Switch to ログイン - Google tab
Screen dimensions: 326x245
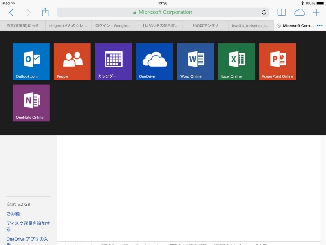[114, 26]
